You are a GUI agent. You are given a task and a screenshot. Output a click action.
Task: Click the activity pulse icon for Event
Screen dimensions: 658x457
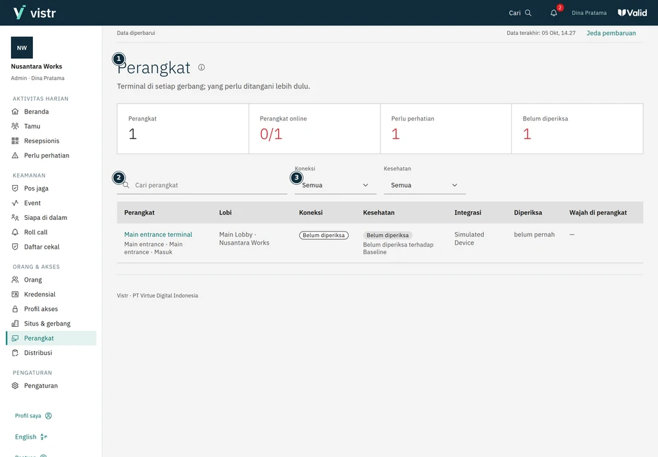click(15, 203)
